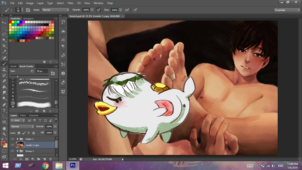
Task: Toggle lock position
Action: [x=29, y=133]
